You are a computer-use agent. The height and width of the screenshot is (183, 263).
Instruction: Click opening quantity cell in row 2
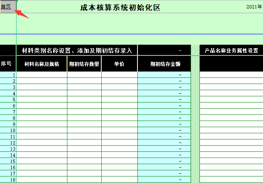pos(84,81)
